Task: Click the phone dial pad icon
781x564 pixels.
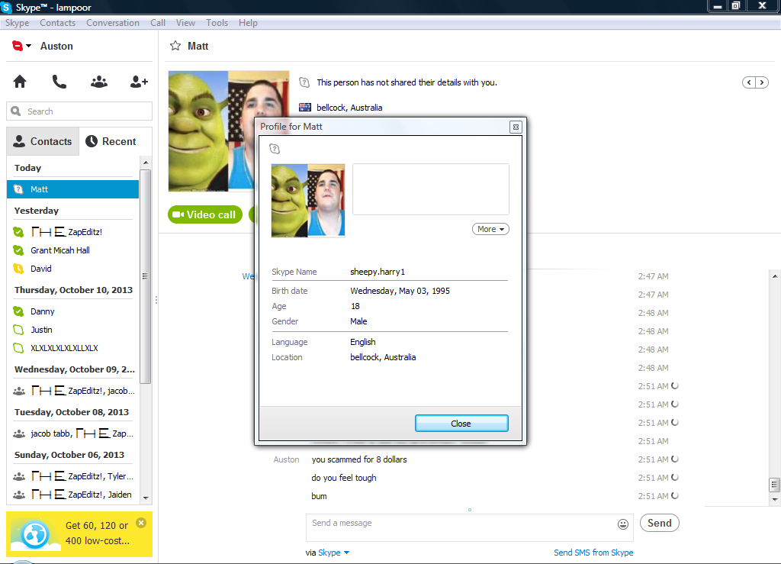Action: (59, 81)
